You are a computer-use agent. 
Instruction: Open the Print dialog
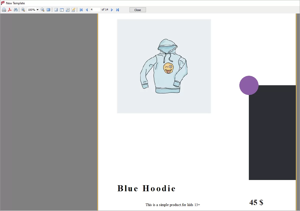4,10
